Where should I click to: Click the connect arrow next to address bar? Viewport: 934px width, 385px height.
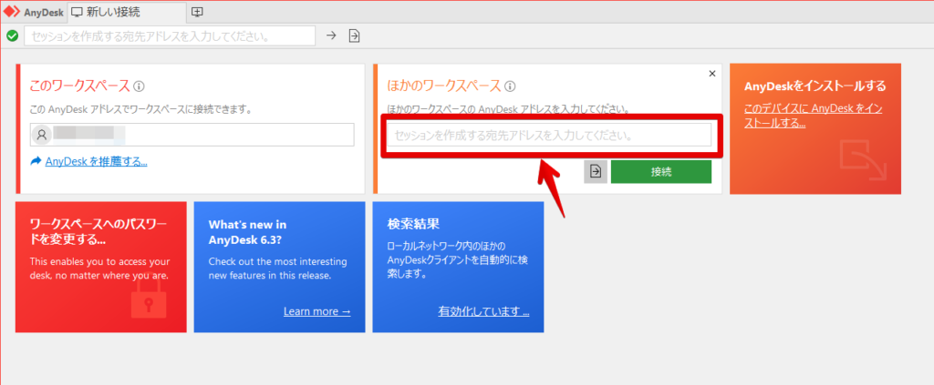(x=331, y=35)
